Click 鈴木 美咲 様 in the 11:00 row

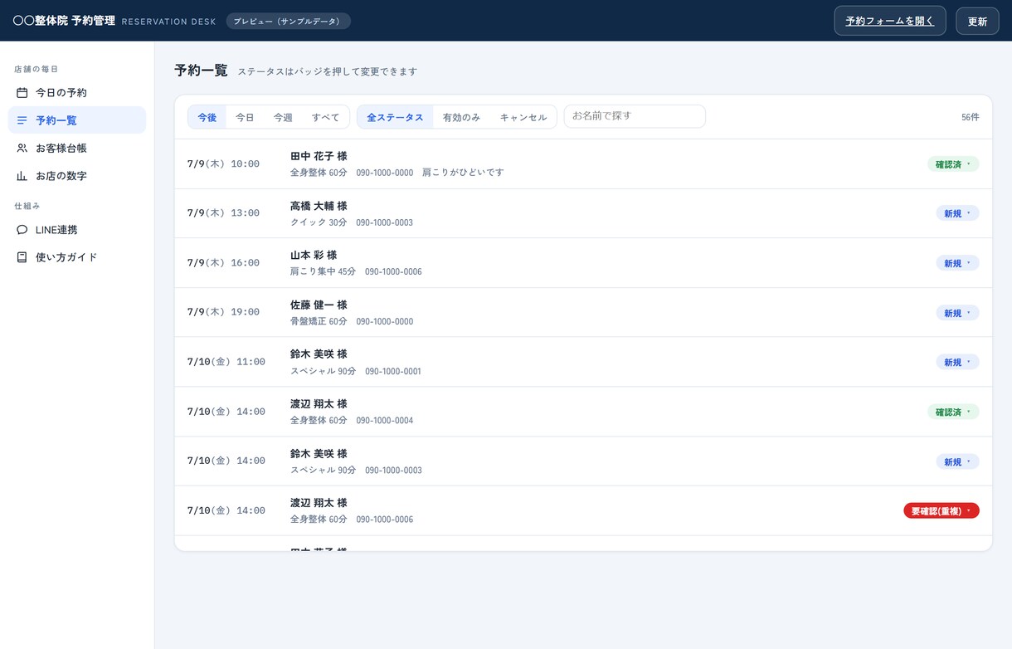[x=319, y=354]
